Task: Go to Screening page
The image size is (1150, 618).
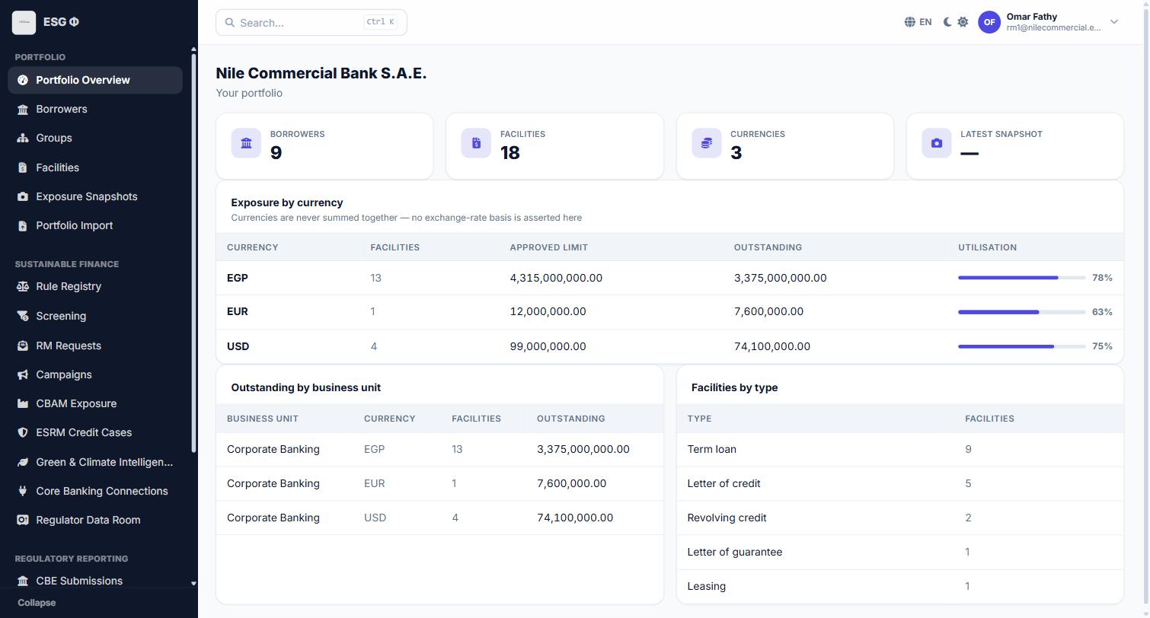Action: point(95,316)
